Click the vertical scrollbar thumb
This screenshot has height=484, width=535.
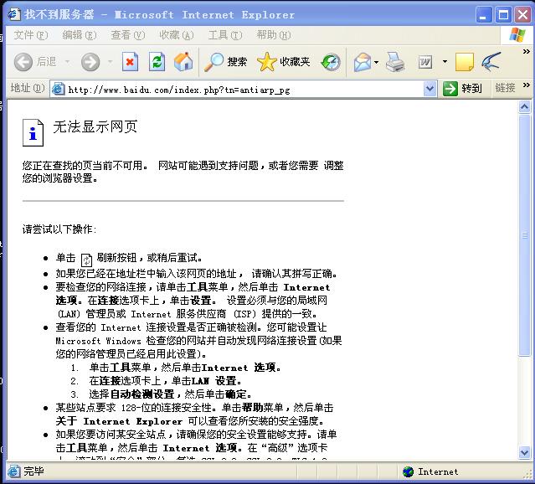[x=524, y=235]
